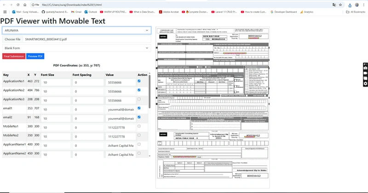Open the Laravel 11 CRUD bookmark
Screen dimensions: 368x193
(x=224, y=12)
